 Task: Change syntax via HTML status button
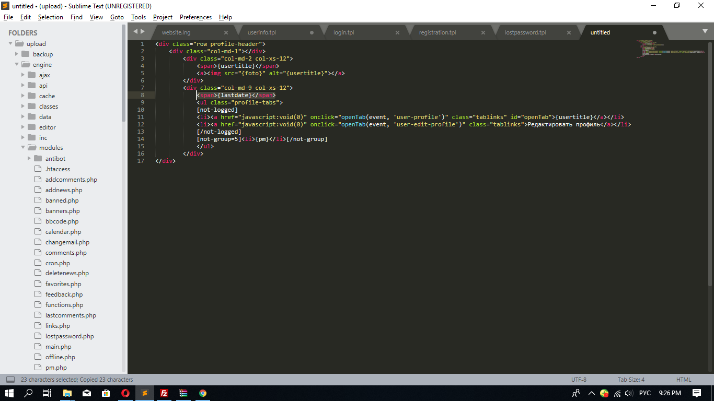tap(684, 380)
